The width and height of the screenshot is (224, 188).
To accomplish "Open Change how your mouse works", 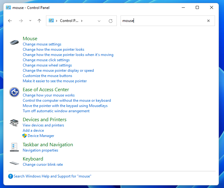I will (49, 95).
